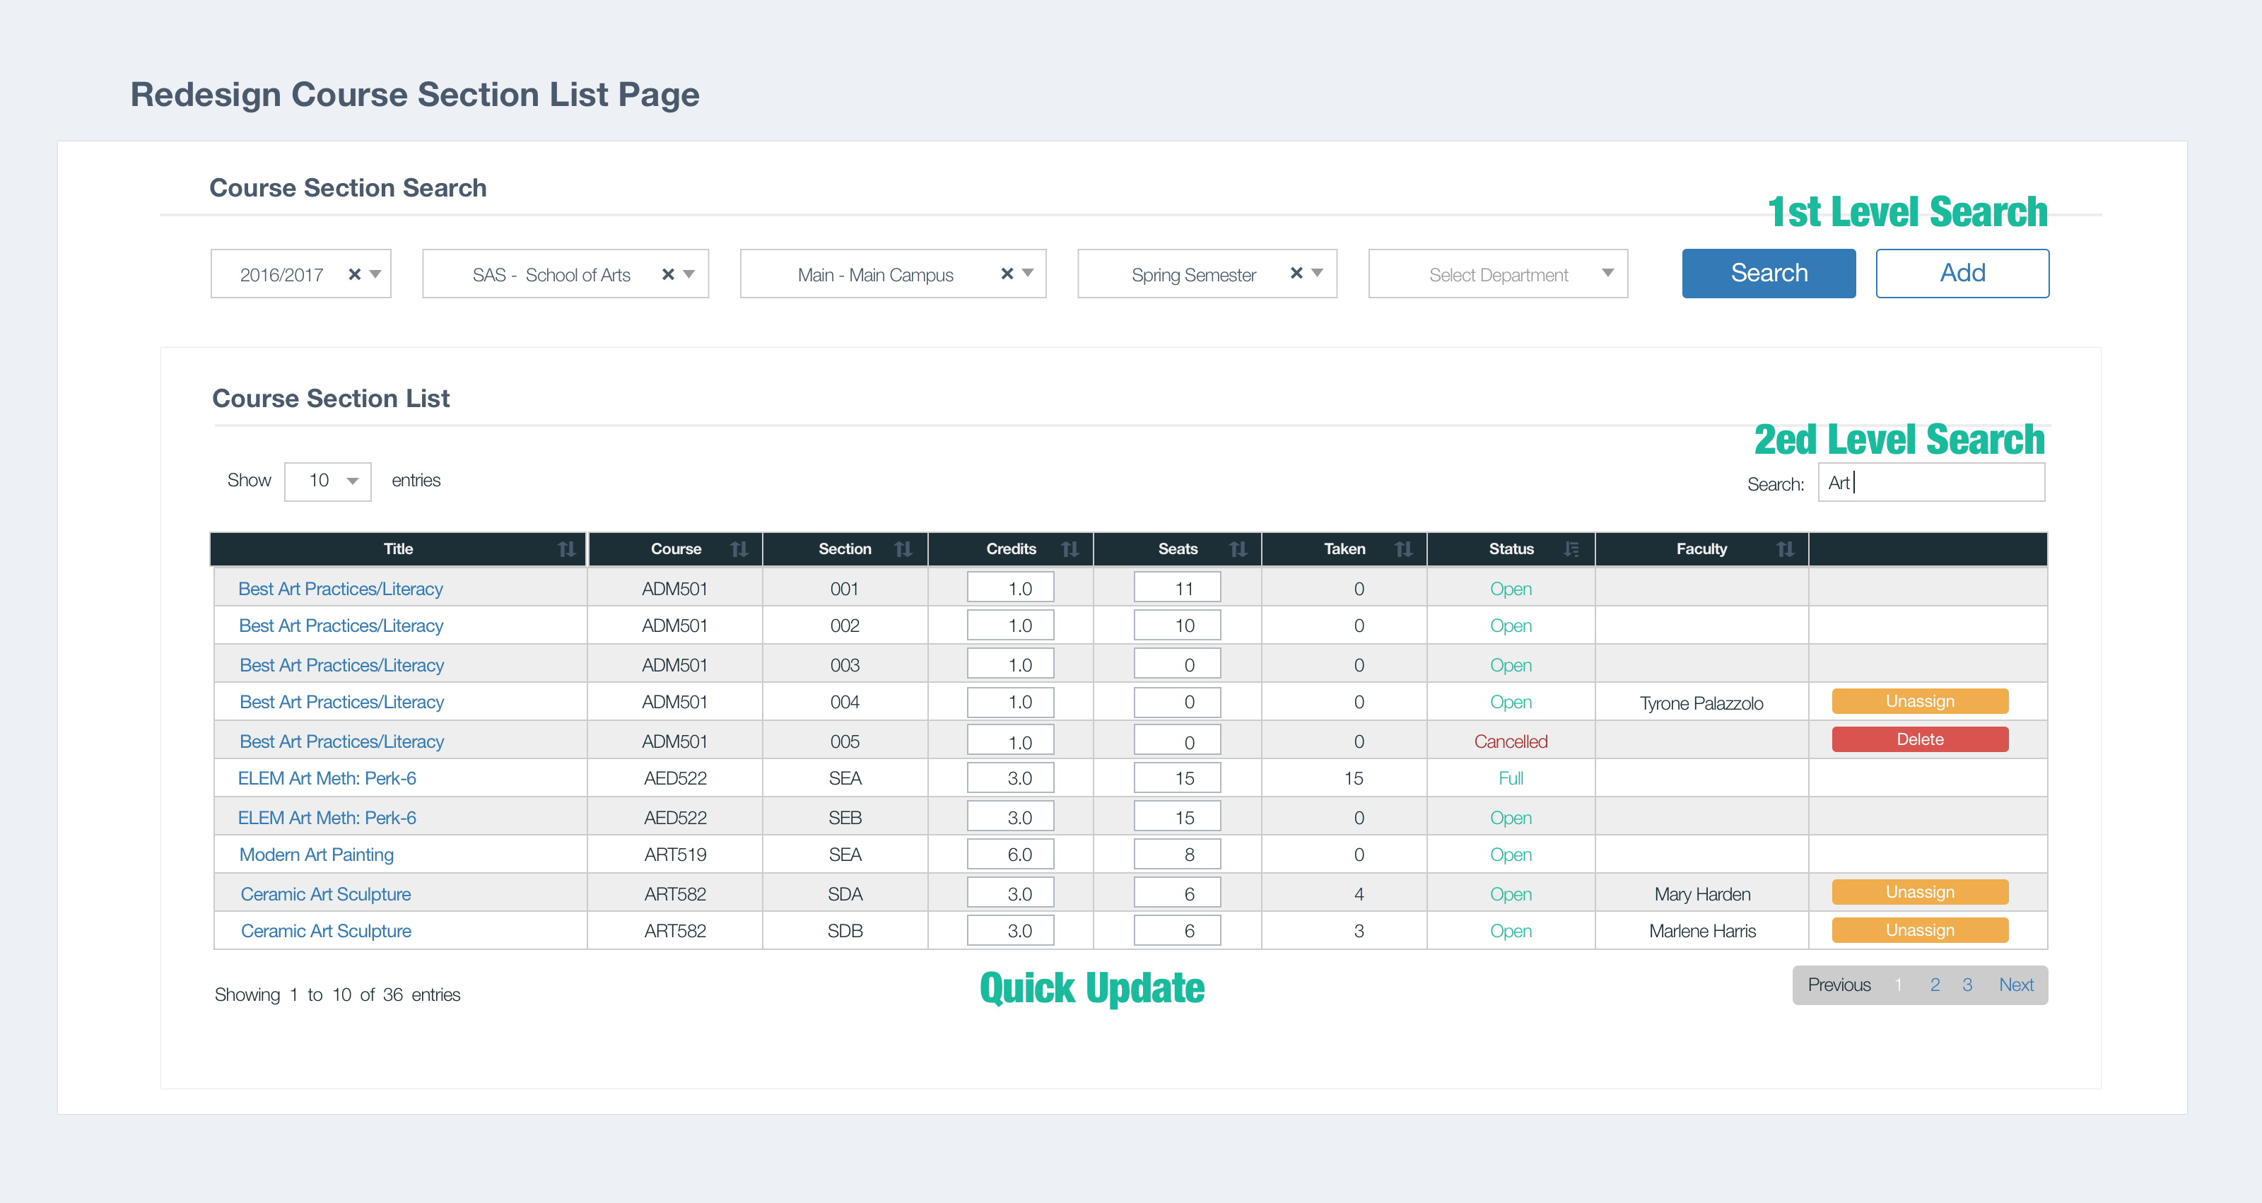Click Section column sort arrows
The image size is (2262, 1203).
[x=903, y=548]
